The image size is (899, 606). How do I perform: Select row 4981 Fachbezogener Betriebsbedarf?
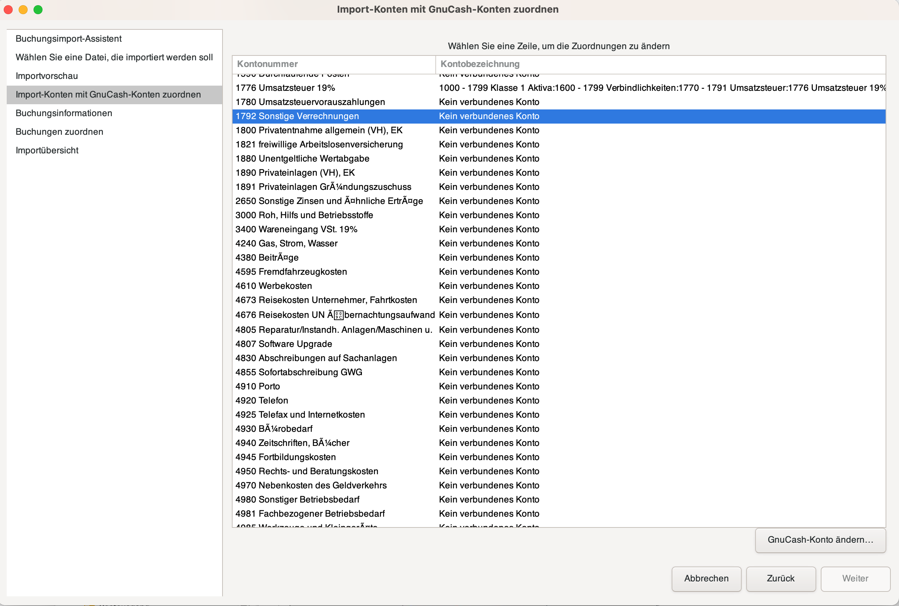click(x=559, y=514)
